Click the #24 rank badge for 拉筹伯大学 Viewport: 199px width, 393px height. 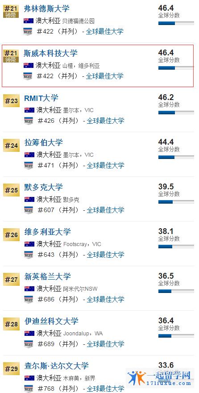point(11,146)
